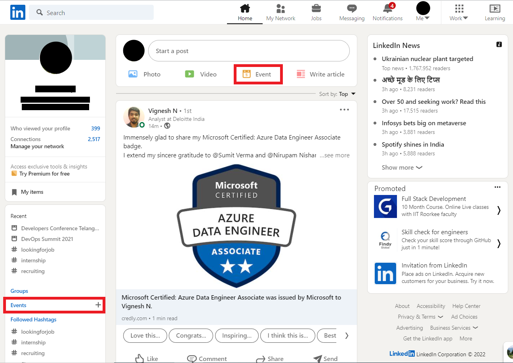Select the Home tab
This screenshot has width=513, height=363.
point(245,13)
